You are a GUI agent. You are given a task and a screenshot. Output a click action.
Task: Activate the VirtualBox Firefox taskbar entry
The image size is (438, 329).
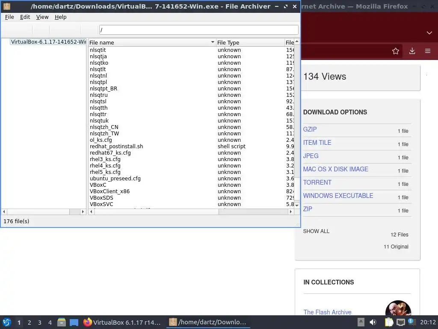pyautogui.click(x=122, y=322)
